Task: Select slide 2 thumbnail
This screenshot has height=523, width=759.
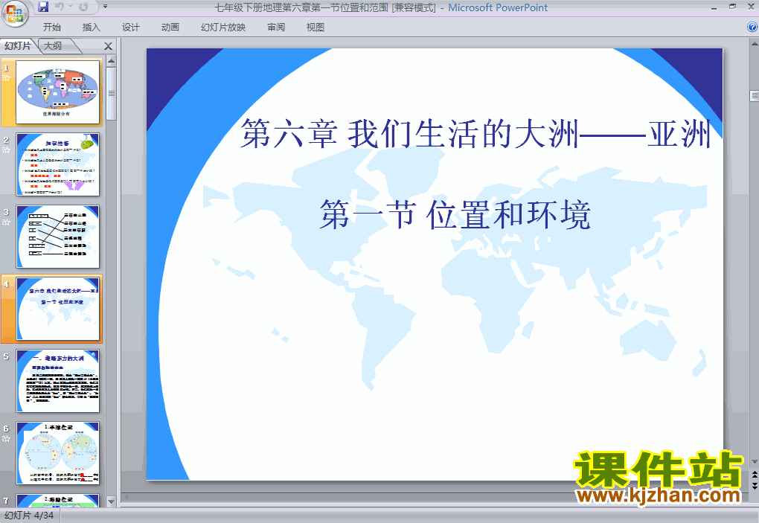Action: [57, 164]
